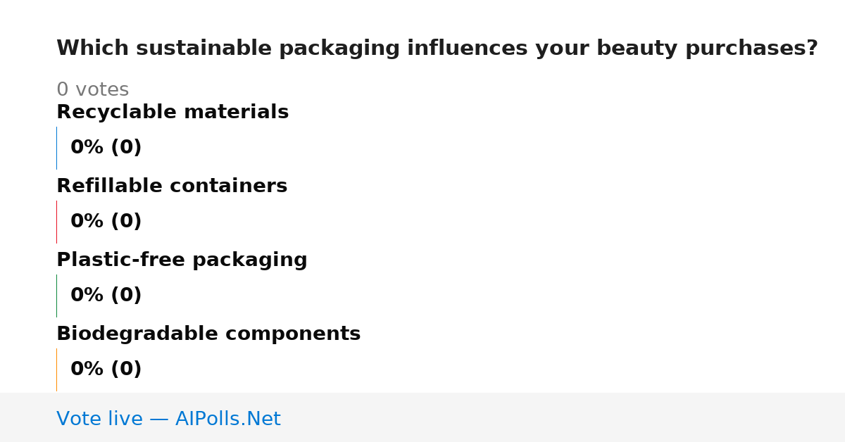The height and width of the screenshot is (442, 845).
Task: Select the Recyclable materials option
Action: 173,113
